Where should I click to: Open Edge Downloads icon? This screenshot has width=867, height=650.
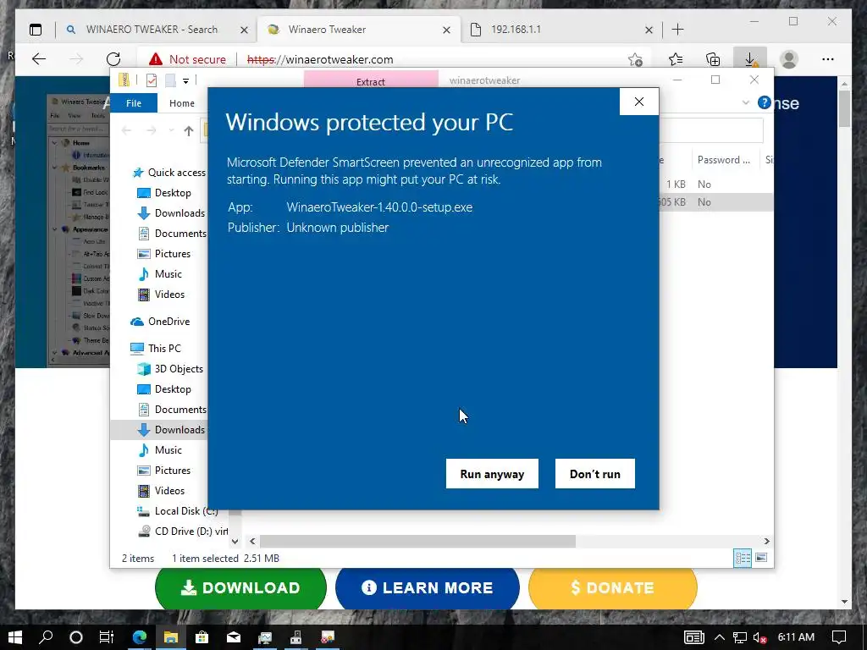point(750,59)
